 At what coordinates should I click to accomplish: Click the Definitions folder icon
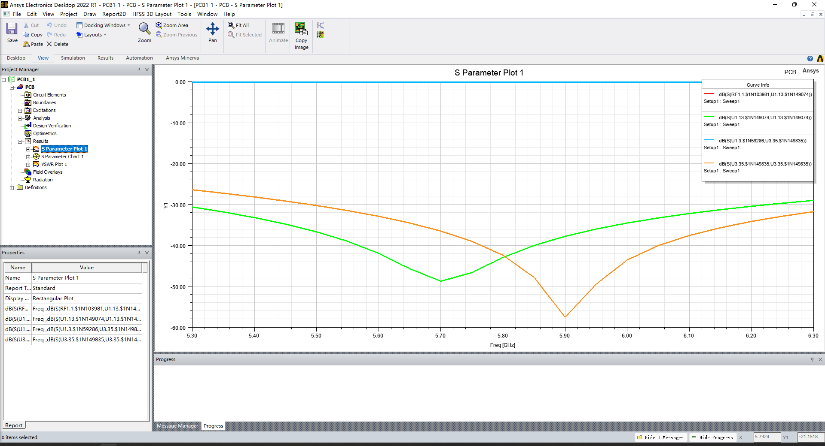click(20, 187)
